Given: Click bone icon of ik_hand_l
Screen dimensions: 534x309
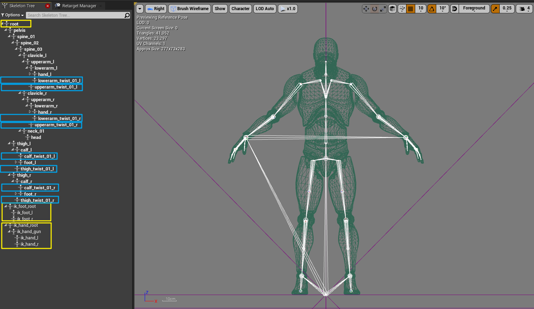Looking at the screenshot, I should pyautogui.click(x=17, y=238).
